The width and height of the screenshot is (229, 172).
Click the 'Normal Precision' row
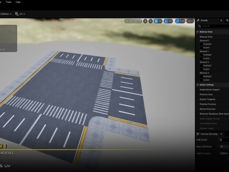pyautogui.click(x=212, y=109)
